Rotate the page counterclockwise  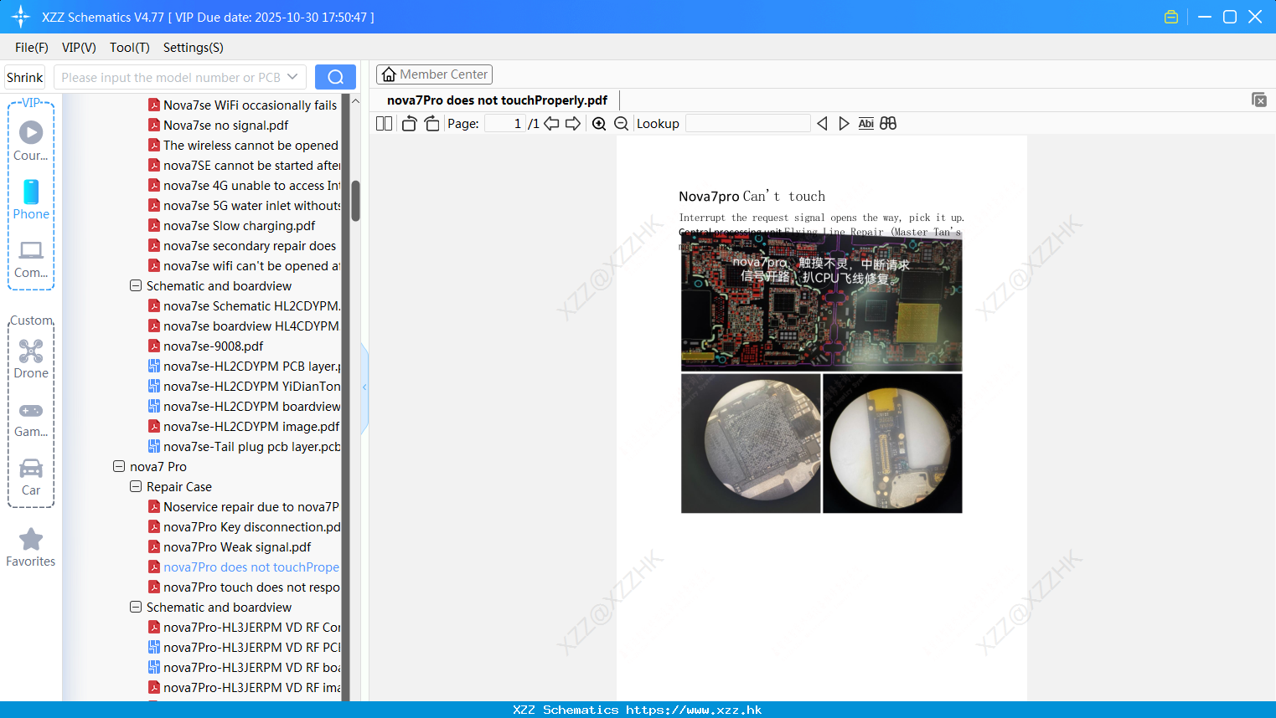coord(409,123)
